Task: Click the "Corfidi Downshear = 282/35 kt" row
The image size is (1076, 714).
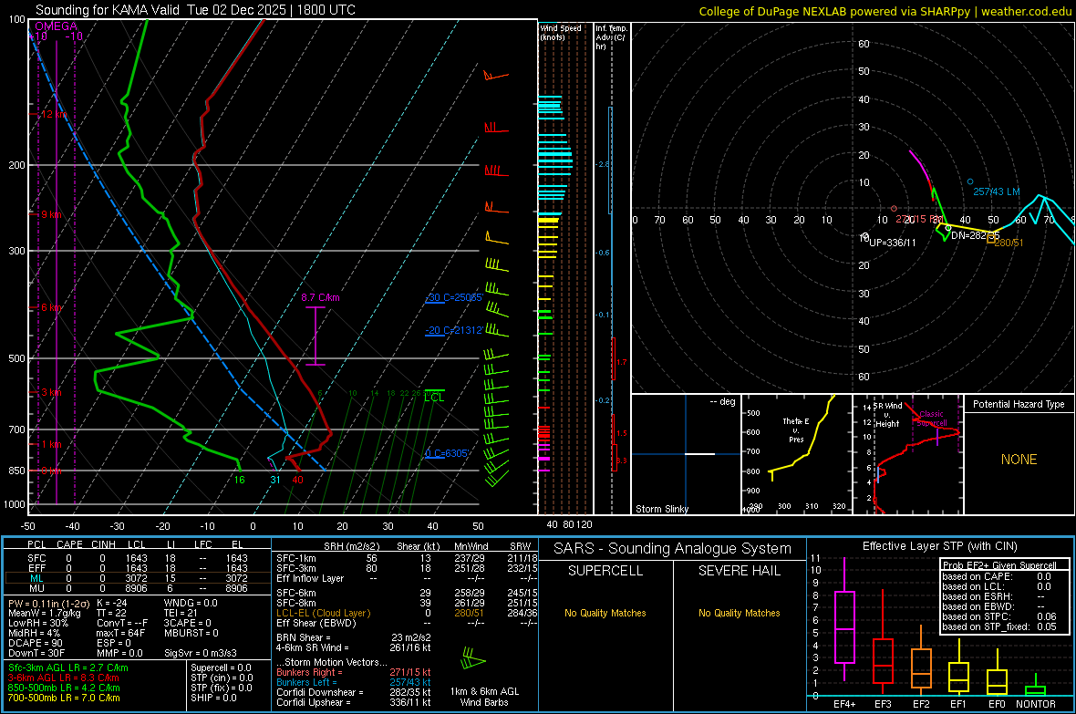Action: click(x=354, y=692)
